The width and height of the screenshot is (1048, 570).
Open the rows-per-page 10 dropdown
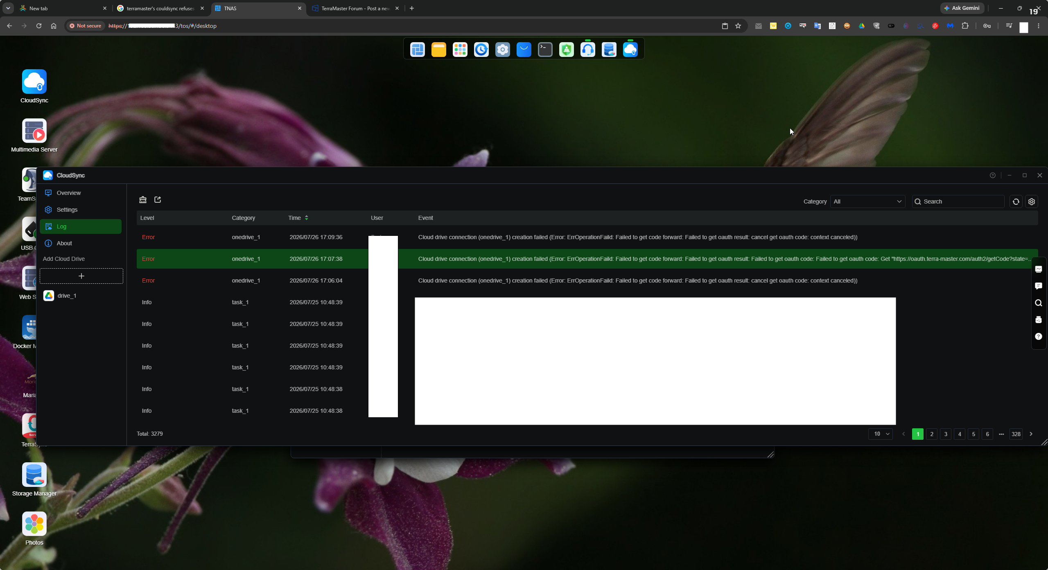pyautogui.click(x=881, y=434)
